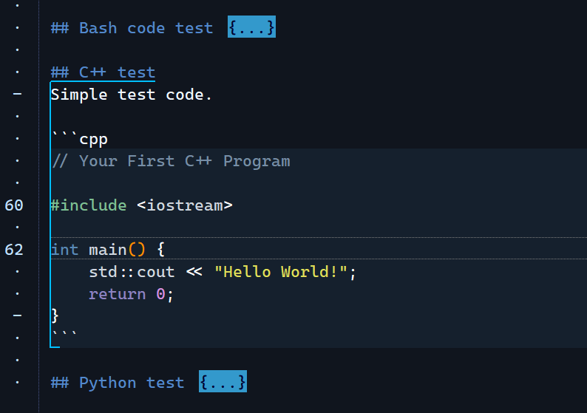Click the ```cpp code fence opener
This screenshot has width=587, height=413.
click(79, 139)
